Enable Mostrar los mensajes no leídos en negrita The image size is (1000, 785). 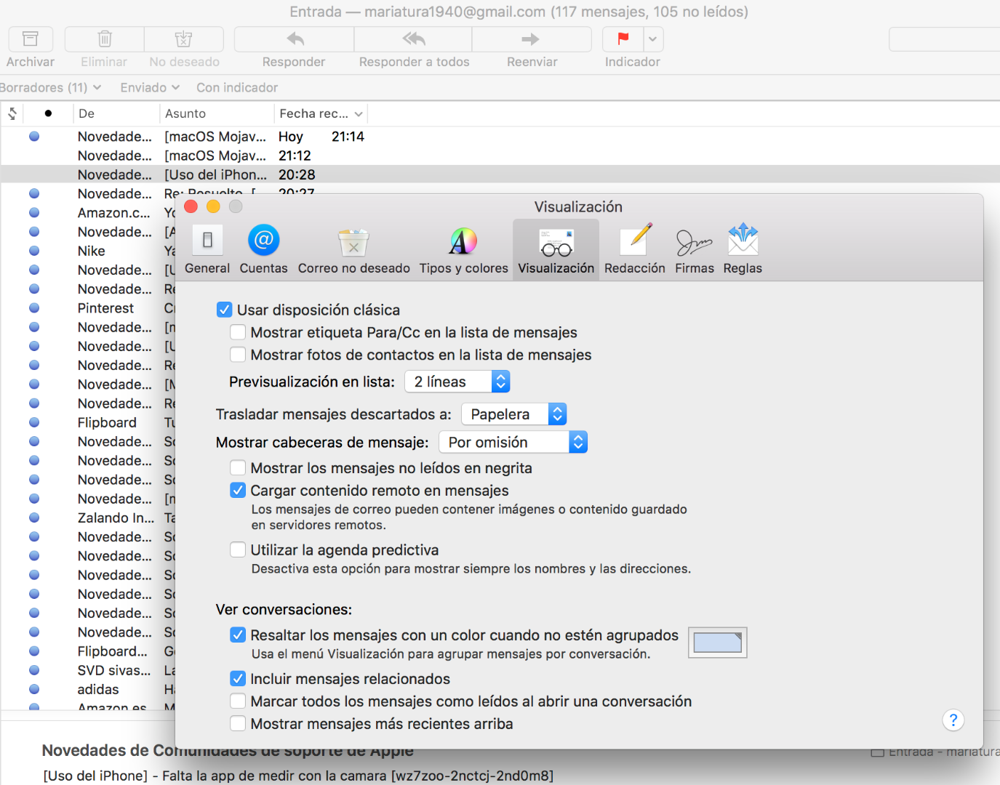pyautogui.click(x=238, y=468)
